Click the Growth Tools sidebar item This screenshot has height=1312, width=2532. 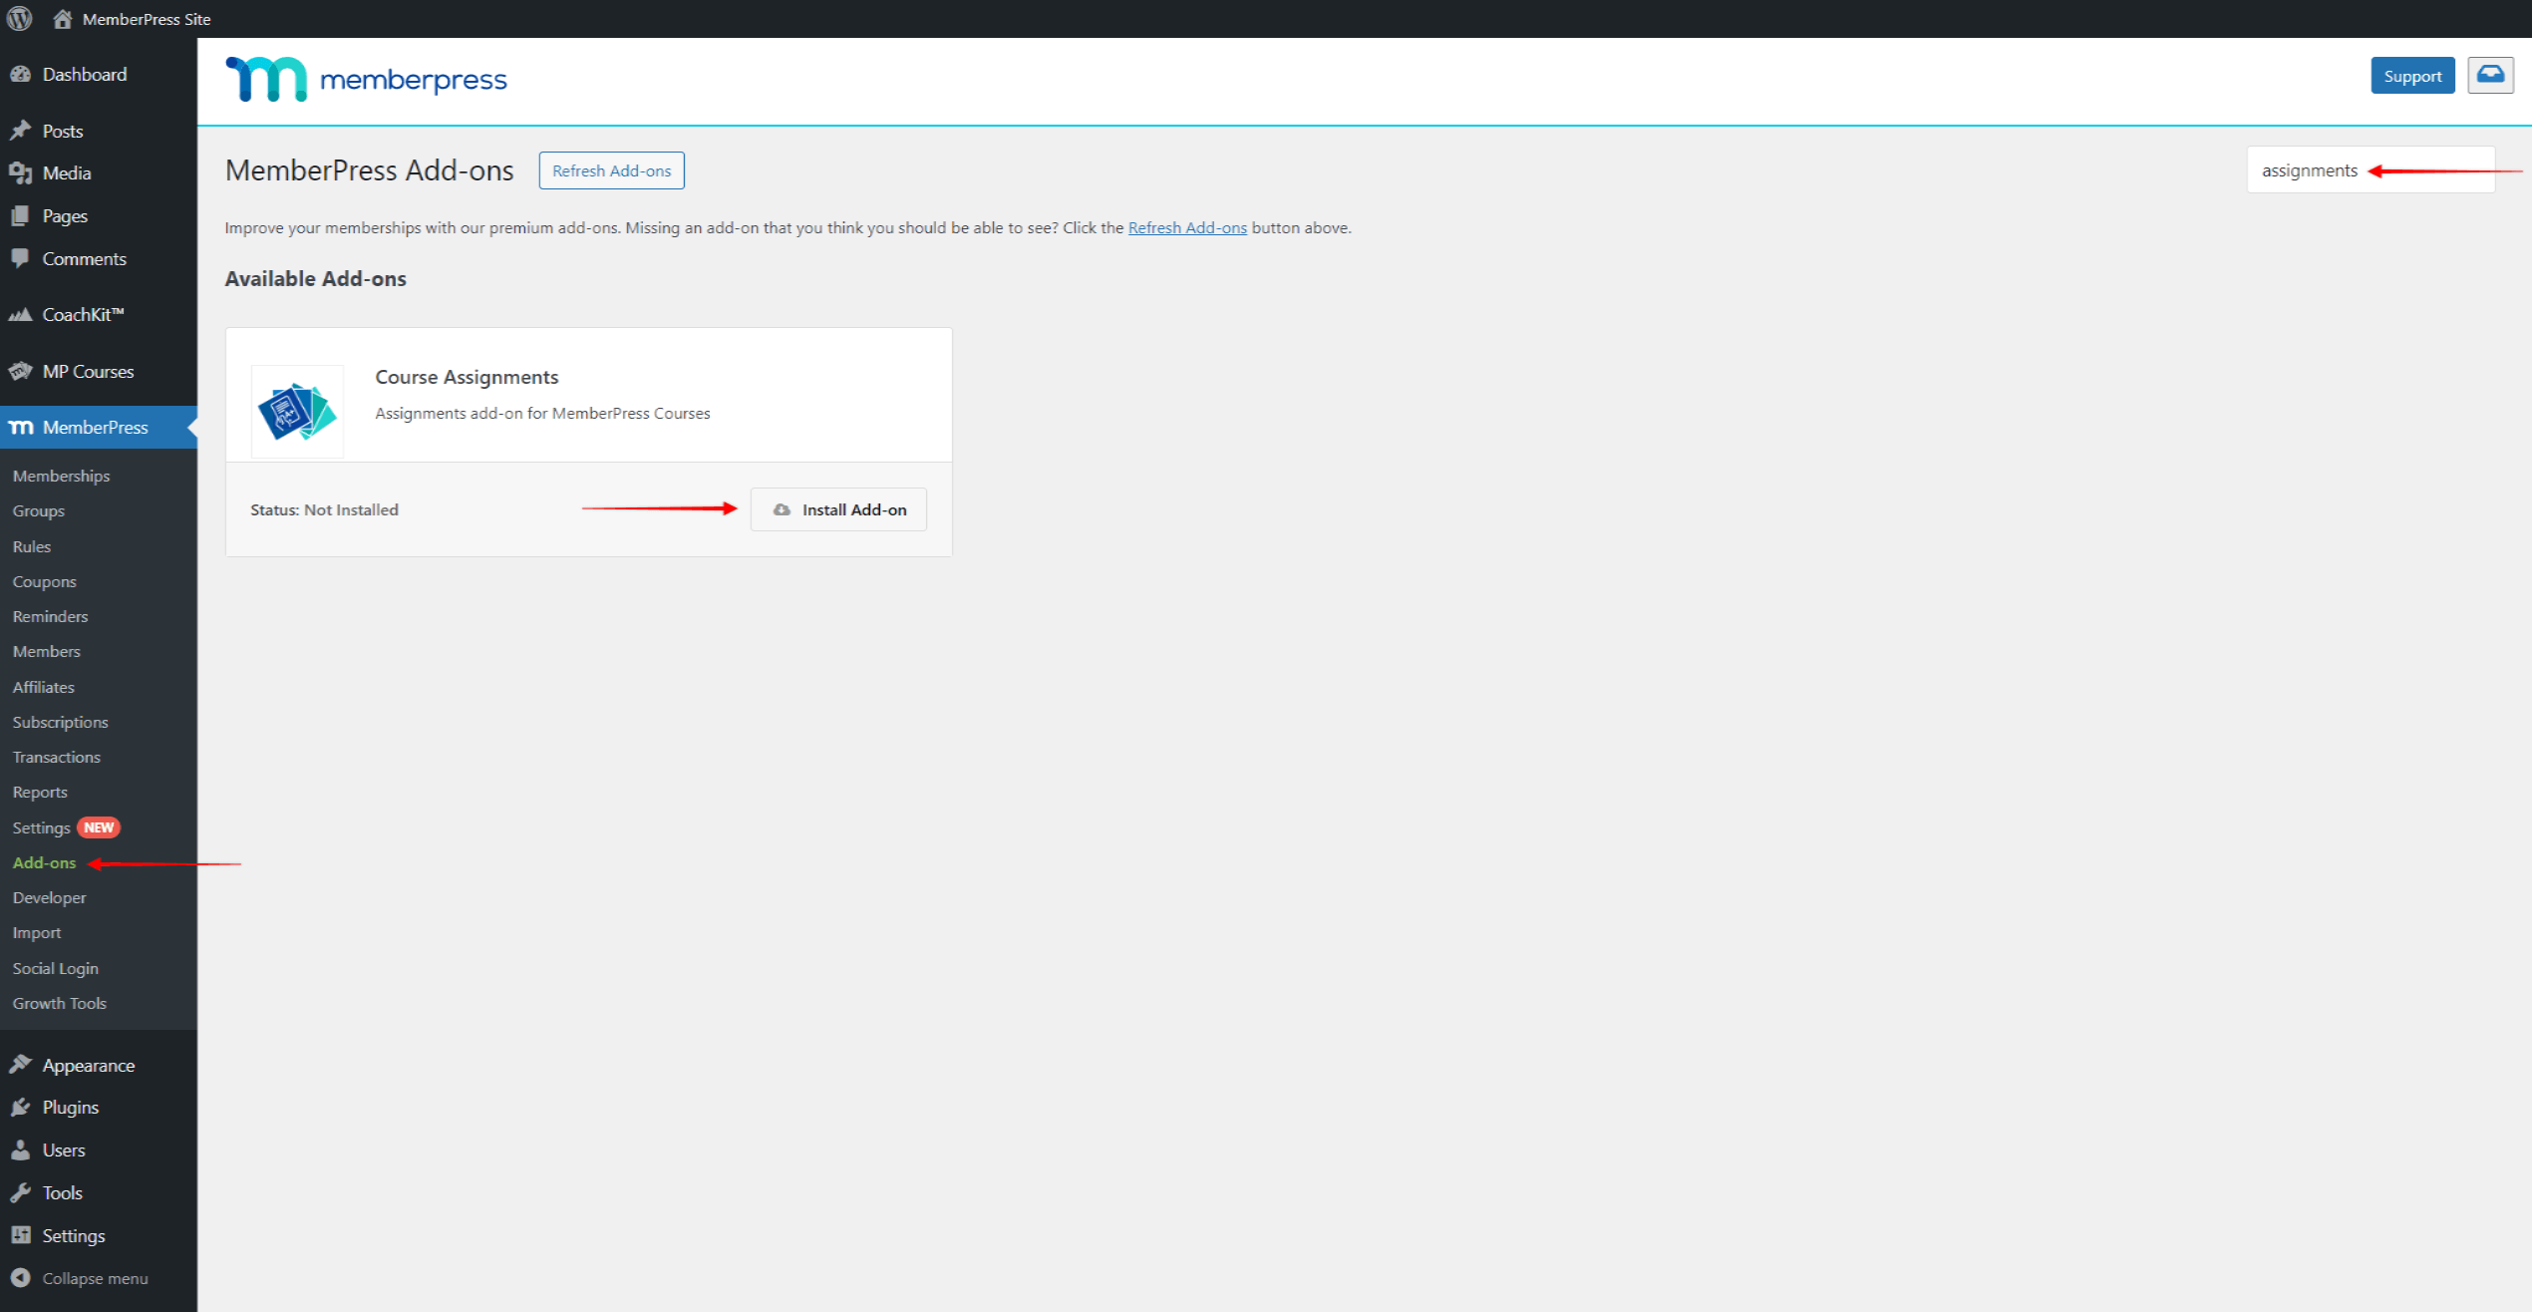pyautogui.click(x=60, y=1002)
